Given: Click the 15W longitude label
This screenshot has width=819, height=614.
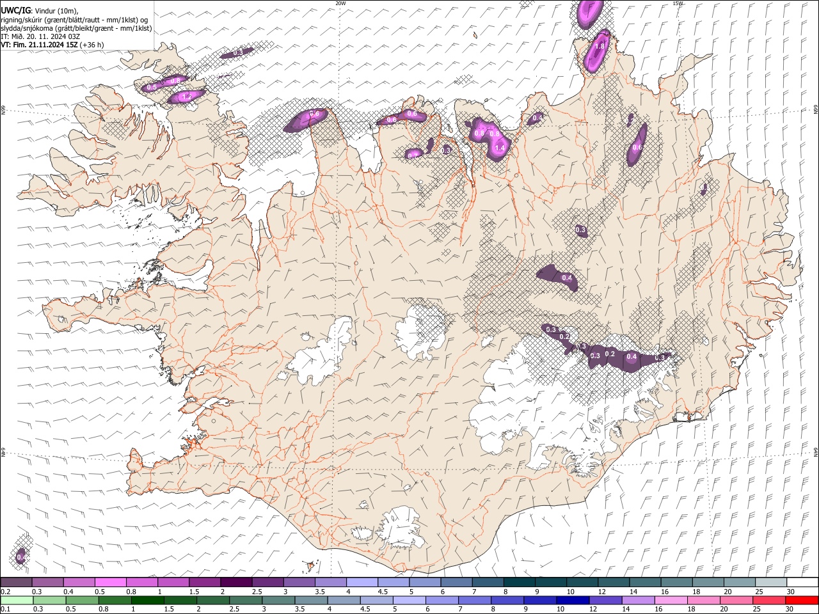Looking at the screenshot, I should (x=678, y=3).
